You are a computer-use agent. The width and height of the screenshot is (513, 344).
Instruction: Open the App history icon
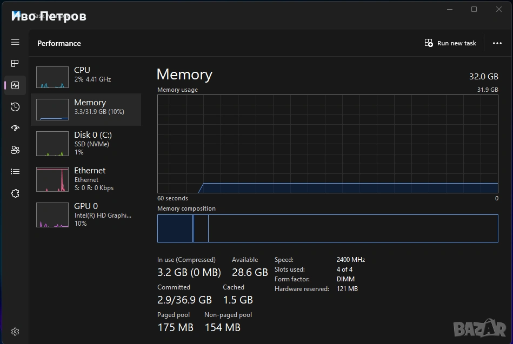coord(15,107)
